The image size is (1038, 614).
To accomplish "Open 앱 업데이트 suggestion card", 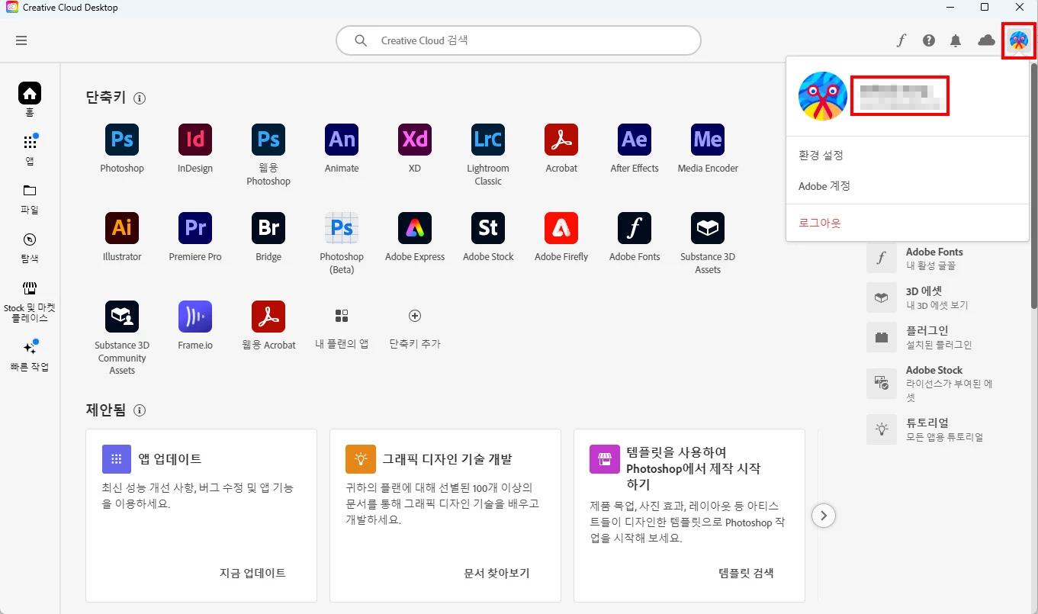I will [x=201, y=516].
